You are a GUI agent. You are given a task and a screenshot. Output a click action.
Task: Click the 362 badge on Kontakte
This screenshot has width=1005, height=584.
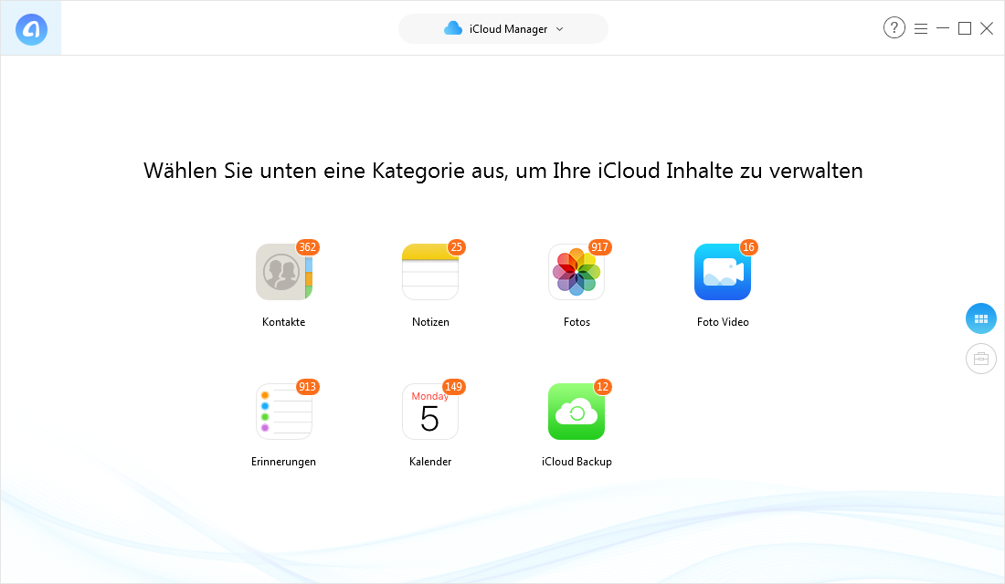pos(307,247)
